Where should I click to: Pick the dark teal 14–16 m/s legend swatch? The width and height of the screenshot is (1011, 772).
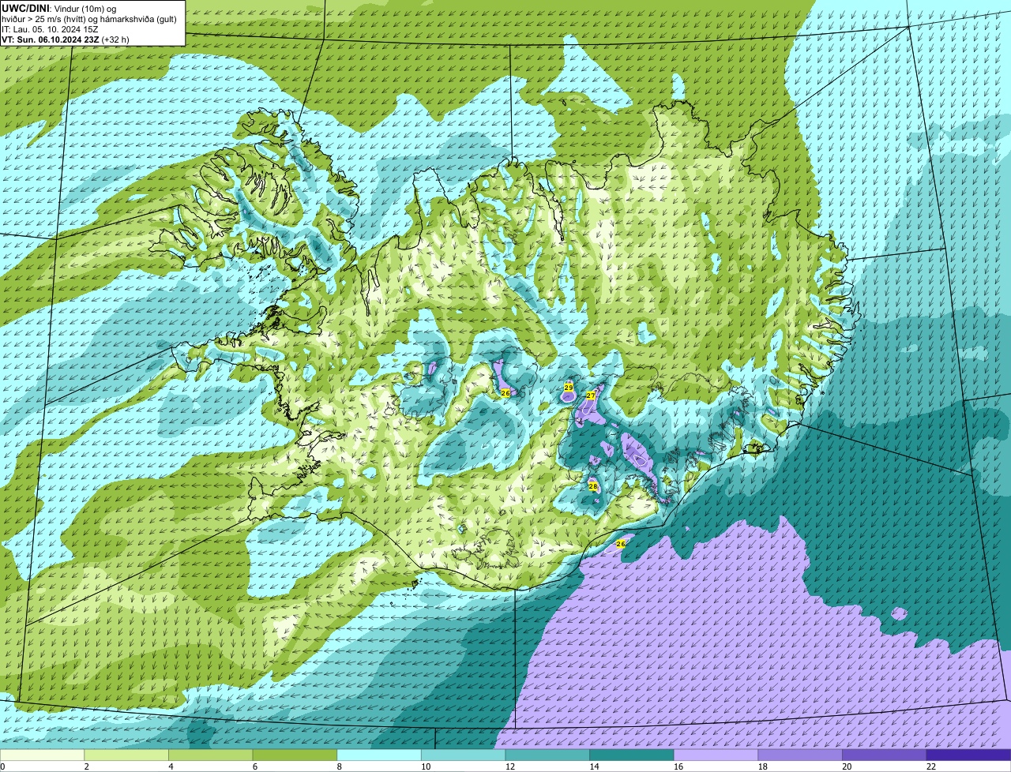coord(632,755)
